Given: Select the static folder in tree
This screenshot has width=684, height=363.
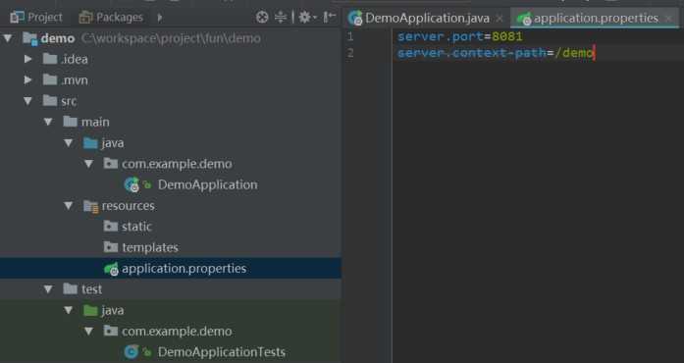Looking at the screenshot, I should (x=136, y=227).
